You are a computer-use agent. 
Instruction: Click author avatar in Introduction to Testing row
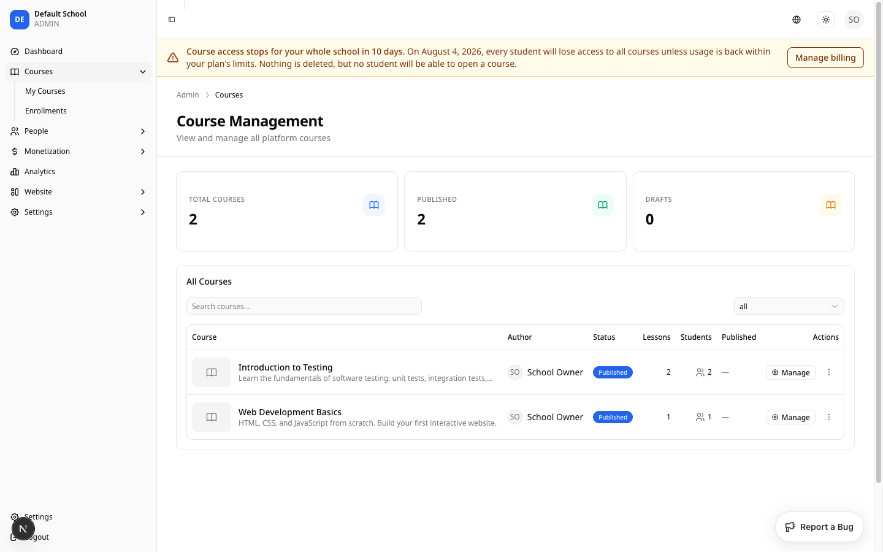pos(515,372)
